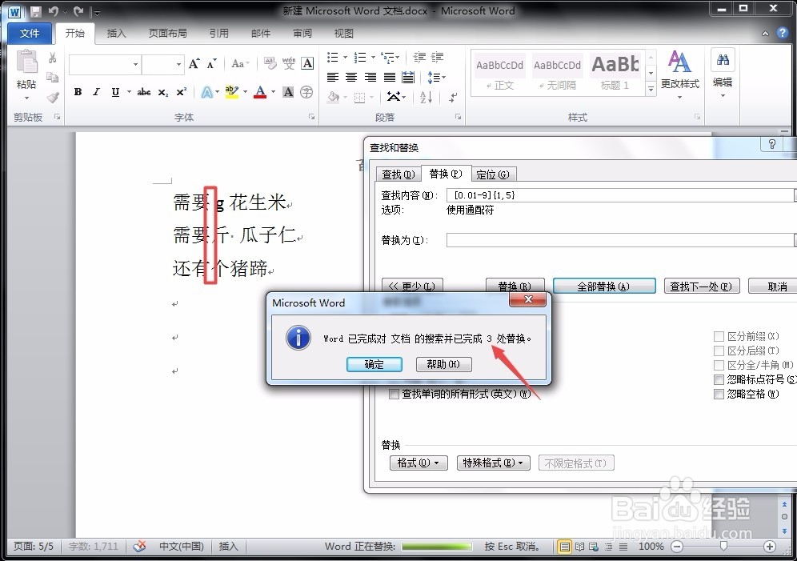Expand the line spacing dropdown
This screenshot has height=561, width=797.
(444, 78)
